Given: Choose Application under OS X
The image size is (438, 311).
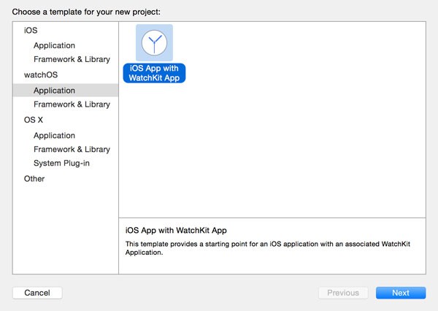Looking at the screenshot, I should 54,136.
